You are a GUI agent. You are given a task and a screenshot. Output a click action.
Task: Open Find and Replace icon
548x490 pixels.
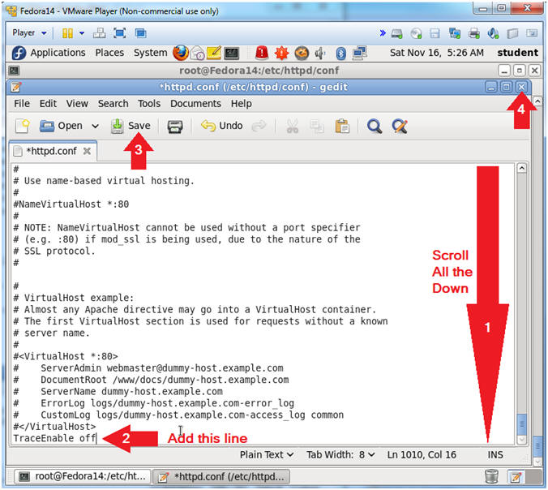pyautogui.click(x=400, y=127)
